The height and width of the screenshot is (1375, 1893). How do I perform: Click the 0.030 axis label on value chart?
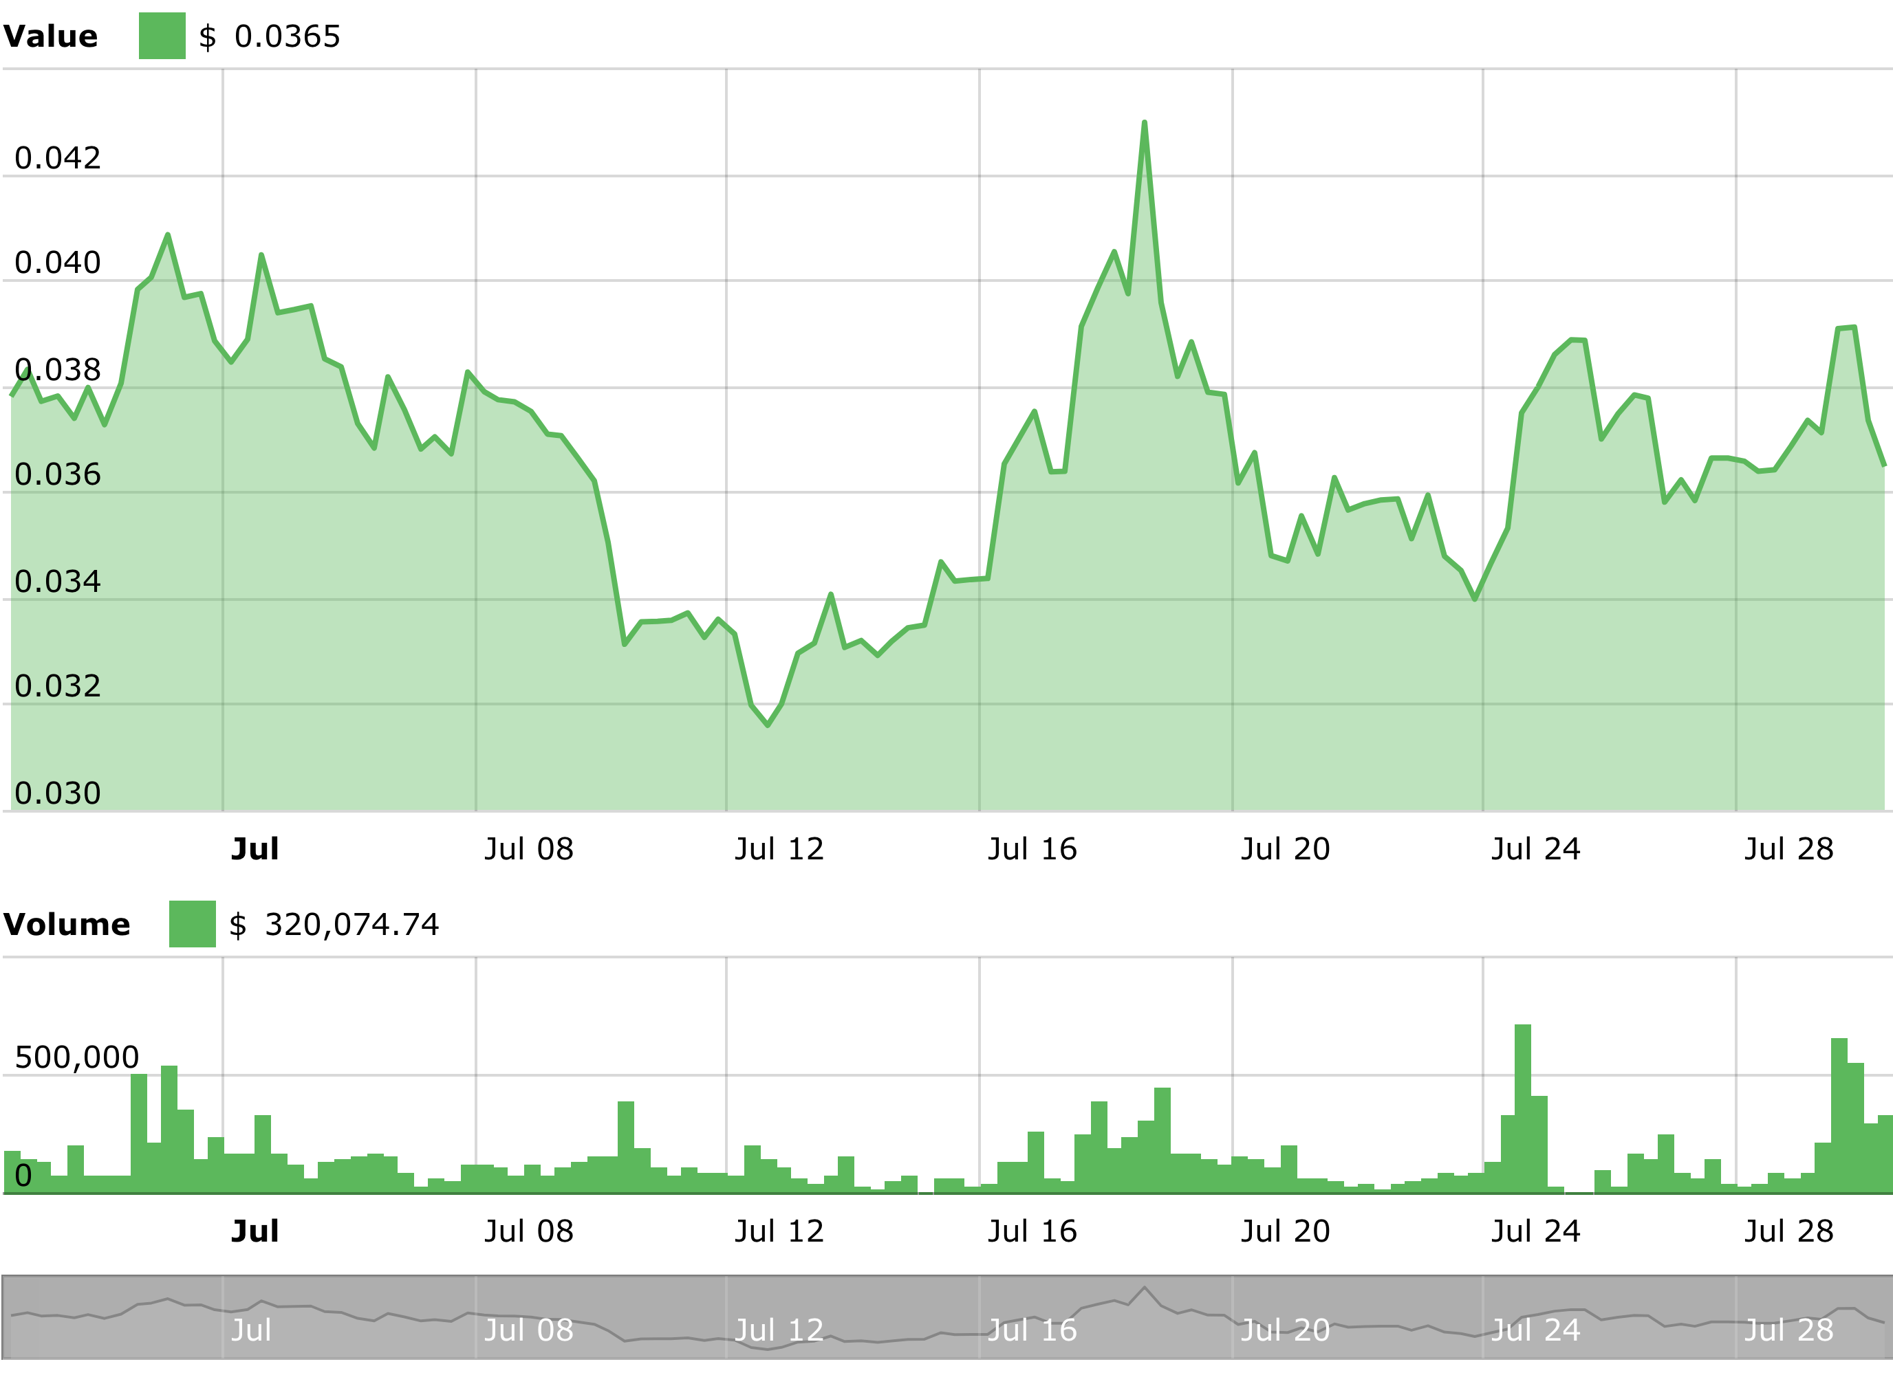[x=58, y=793]
